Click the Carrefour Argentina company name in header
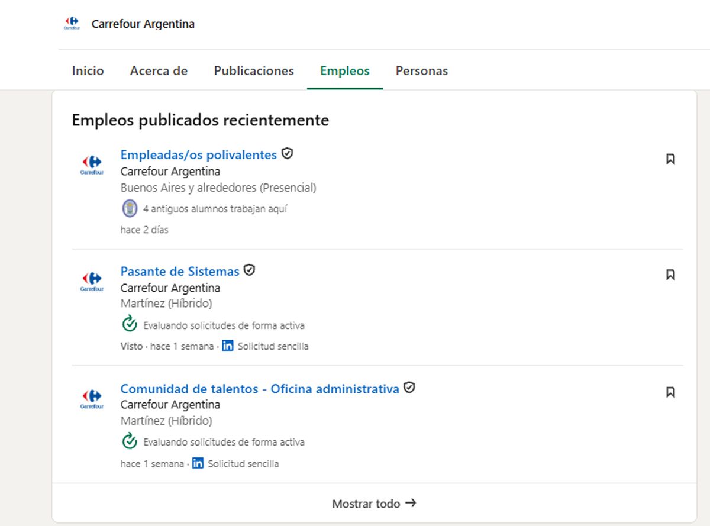The height and width of the screenshot is (526, 710). [143, 24]
